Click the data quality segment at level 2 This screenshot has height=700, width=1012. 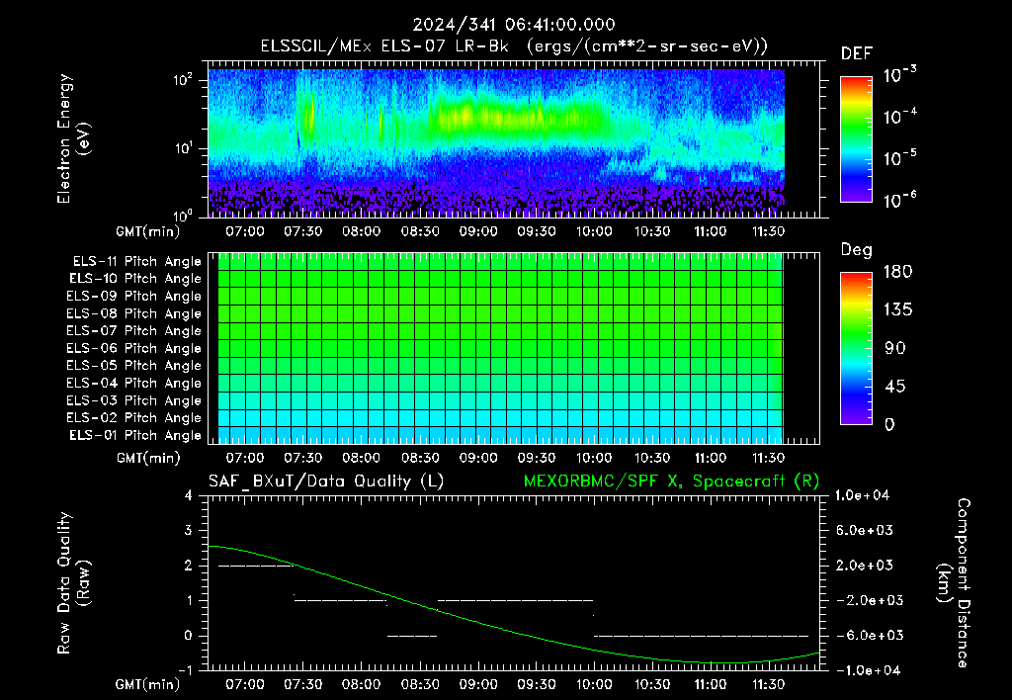pyautogui.click(x=256, y=566)
